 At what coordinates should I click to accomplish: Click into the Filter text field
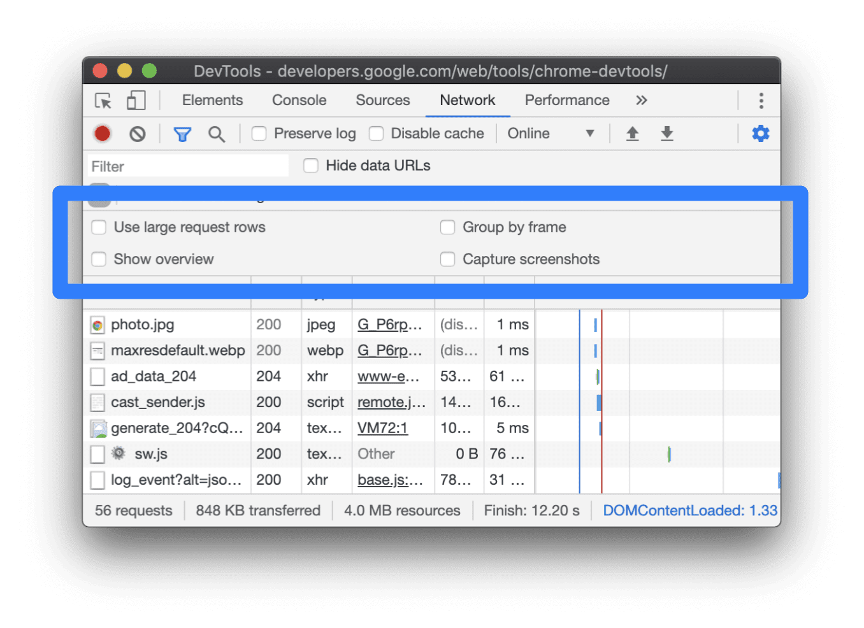[x=188, y=166]
